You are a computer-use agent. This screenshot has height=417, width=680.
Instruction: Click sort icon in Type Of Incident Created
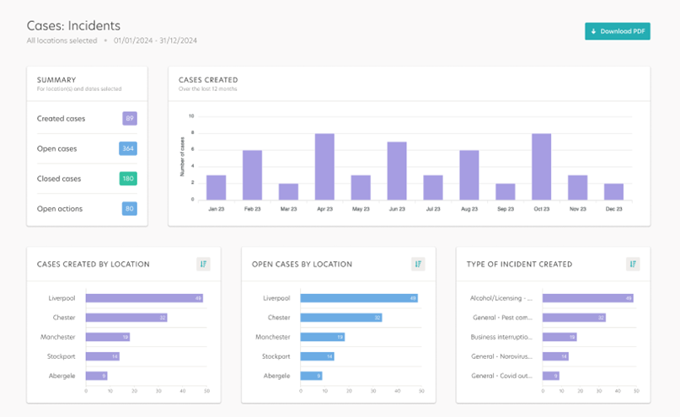633,264
